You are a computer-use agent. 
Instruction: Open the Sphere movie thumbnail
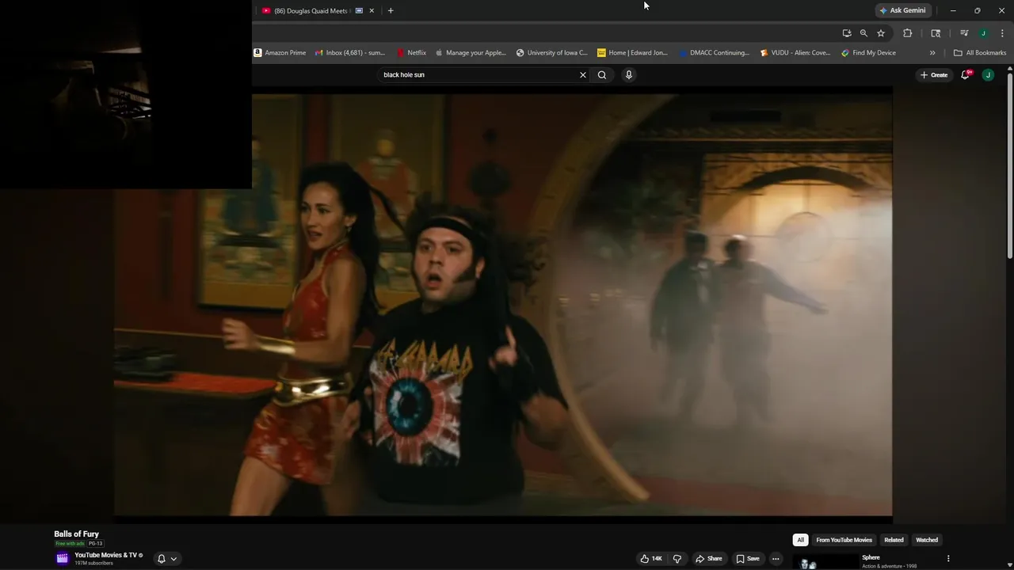pos(824,562)
